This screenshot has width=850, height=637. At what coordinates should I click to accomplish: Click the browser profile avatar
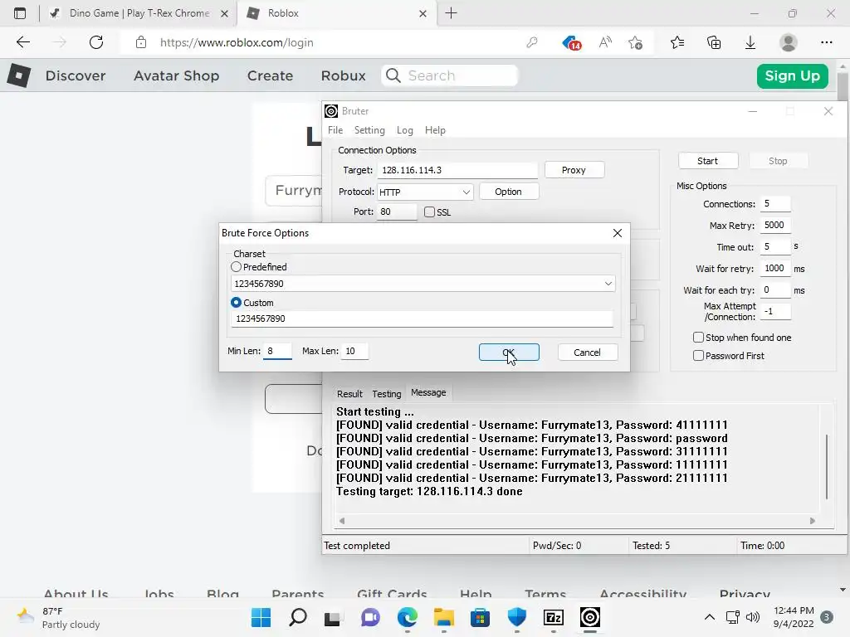pos(789,42)
